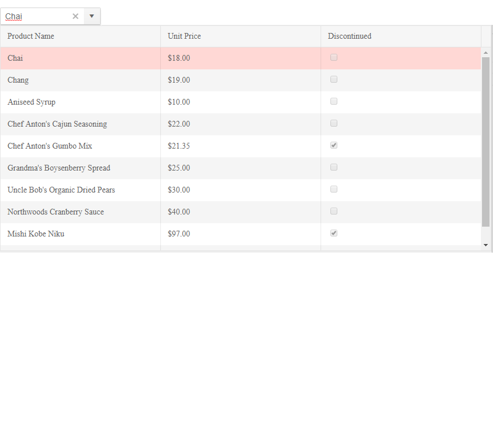
Task: Click the $30.00 unit price cell
Action: pyautogui.click(x=241, y=190)
